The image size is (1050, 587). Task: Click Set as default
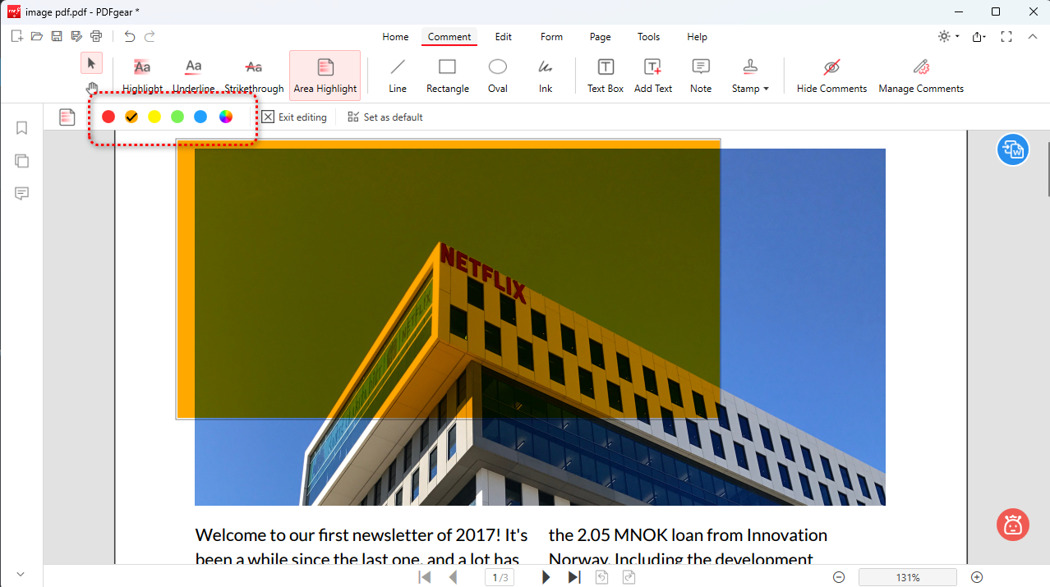click(x=385, y=117)
